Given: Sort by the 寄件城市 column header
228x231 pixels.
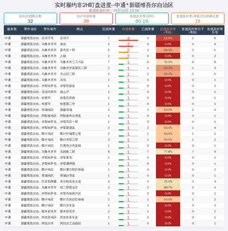Looking at the screenshot, I should [x=50, y=29].
